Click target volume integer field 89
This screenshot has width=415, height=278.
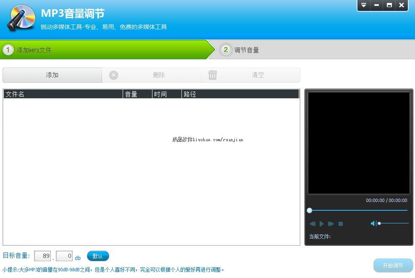coord(42,256)
